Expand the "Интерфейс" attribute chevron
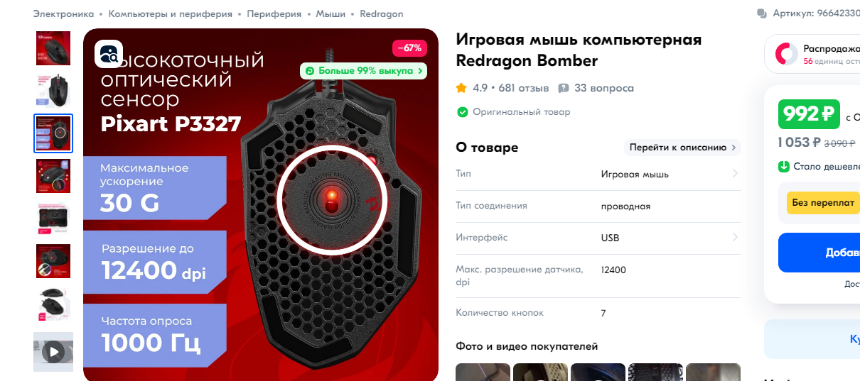This screenshot has width=860, height=381. coord(735,238)
